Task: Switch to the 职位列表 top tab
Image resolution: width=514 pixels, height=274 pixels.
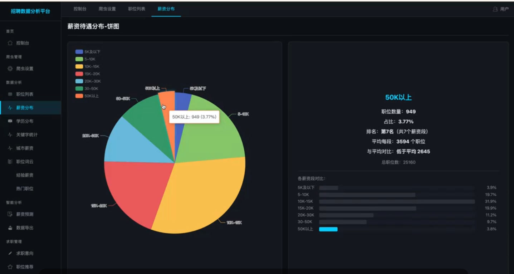Action: click(x=137, y=9)
